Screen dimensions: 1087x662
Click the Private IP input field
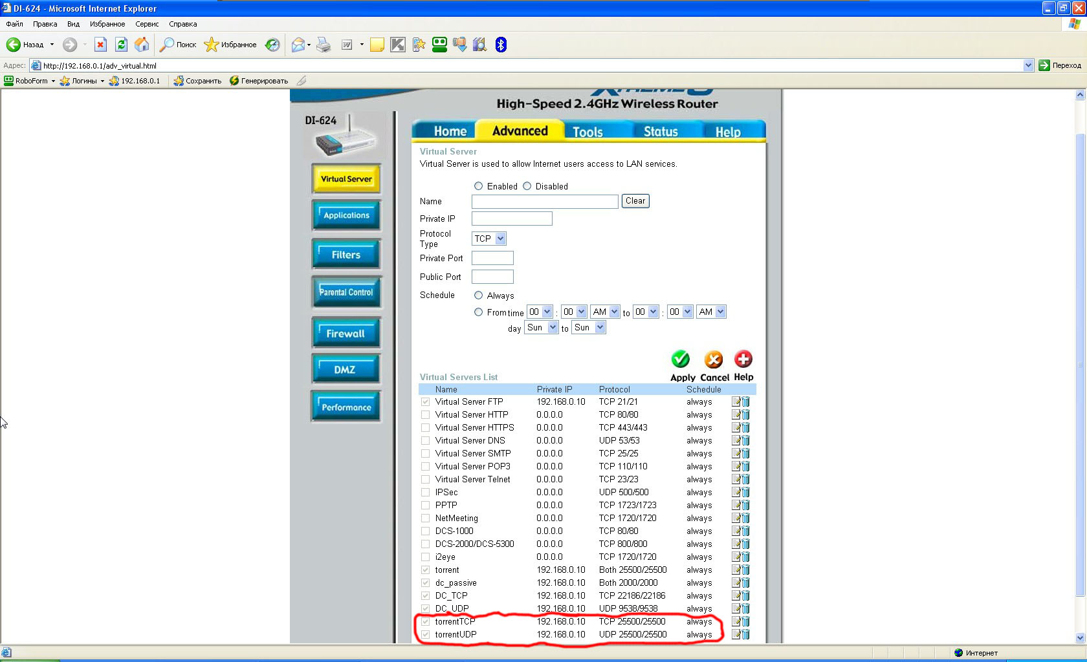click(512, 219)
